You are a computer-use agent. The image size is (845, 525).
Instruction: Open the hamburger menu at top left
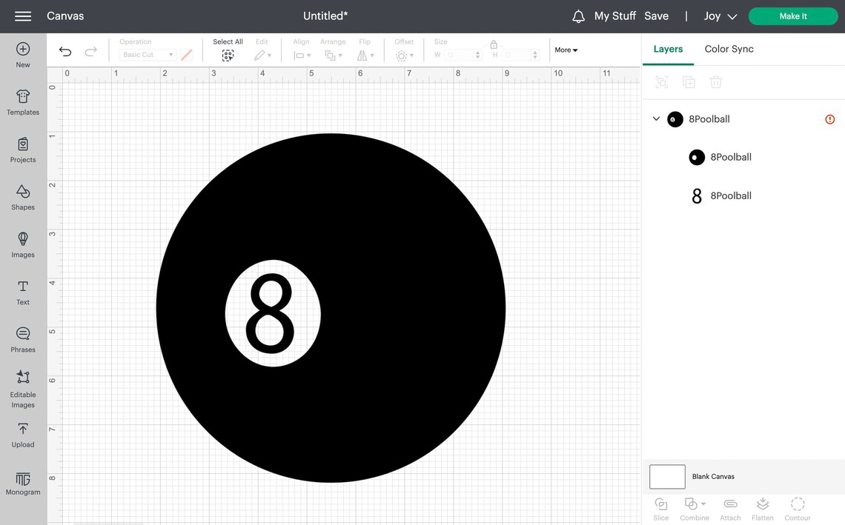click(22, 16)
